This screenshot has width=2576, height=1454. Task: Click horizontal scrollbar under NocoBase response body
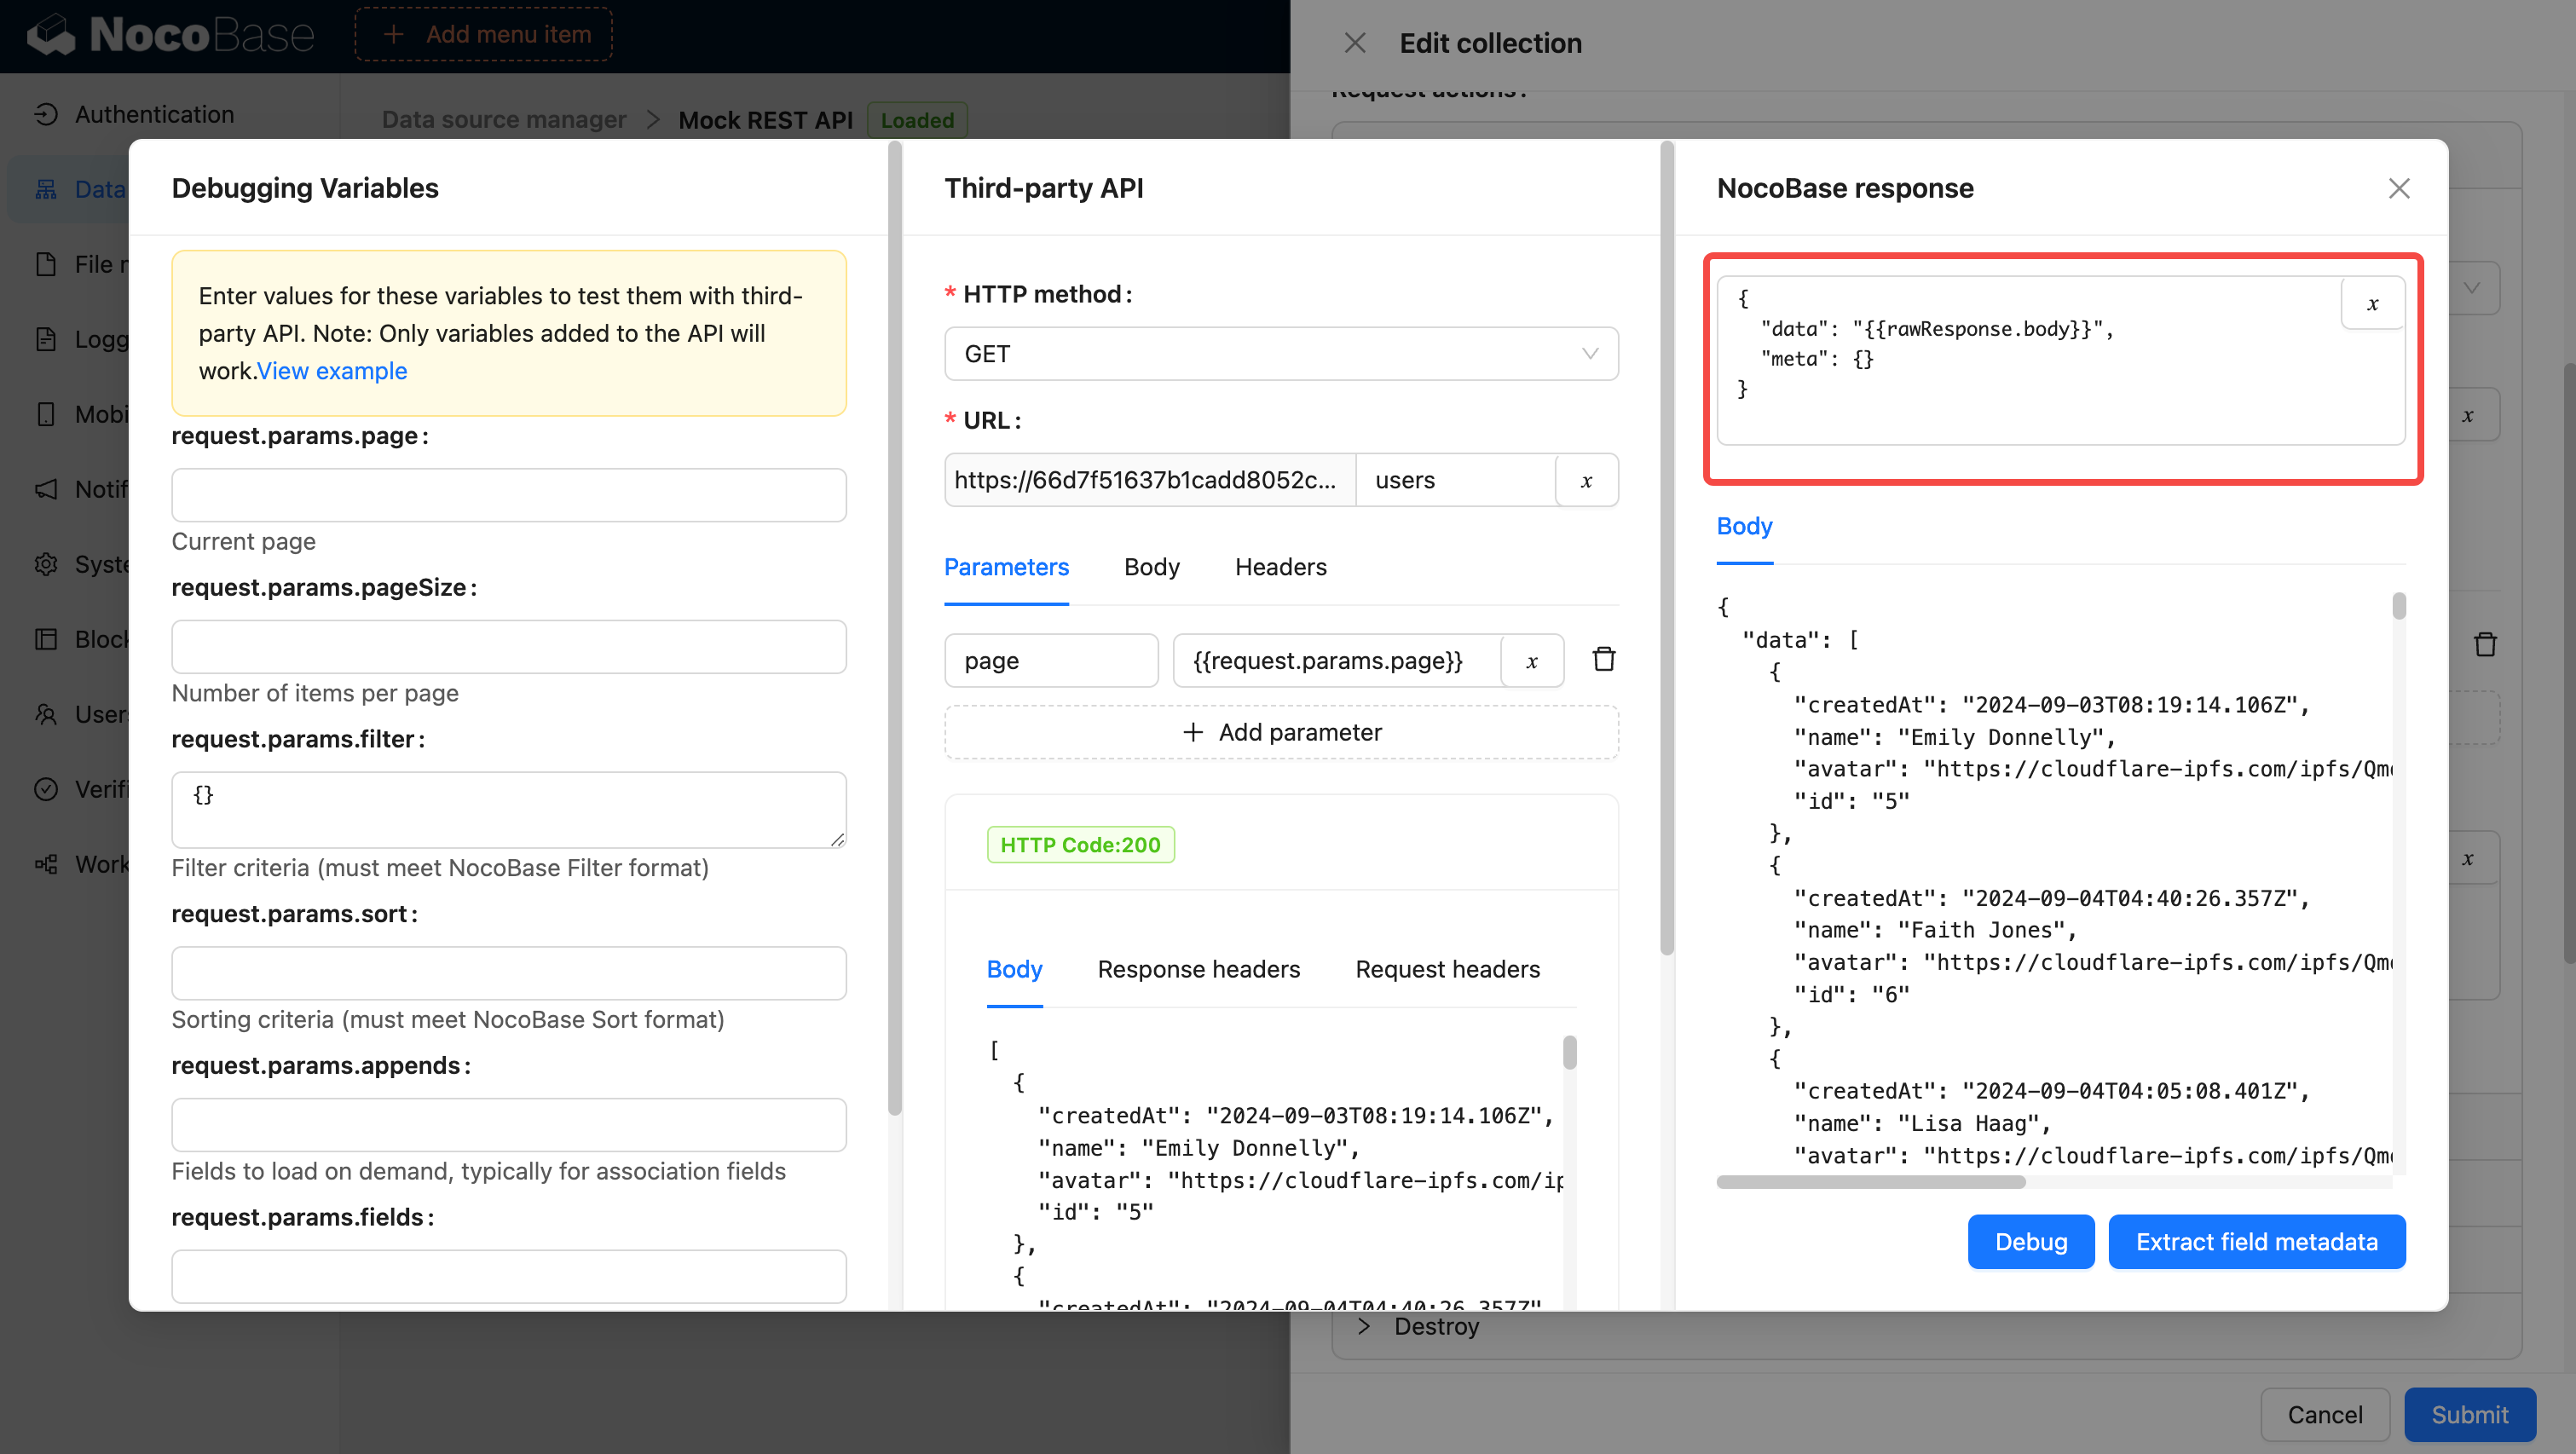1870,1182
